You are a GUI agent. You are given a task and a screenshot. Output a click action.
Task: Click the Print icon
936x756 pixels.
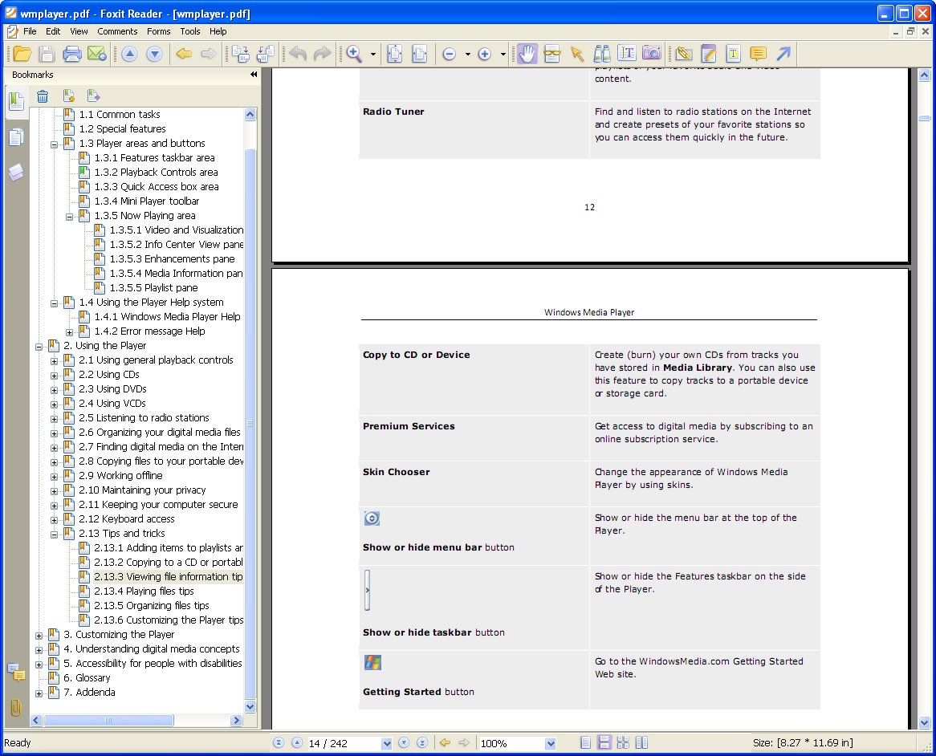[x=72, y=54]
